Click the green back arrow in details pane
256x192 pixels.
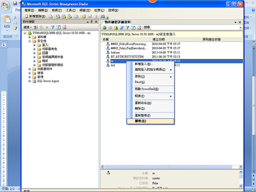click(105, 27)
